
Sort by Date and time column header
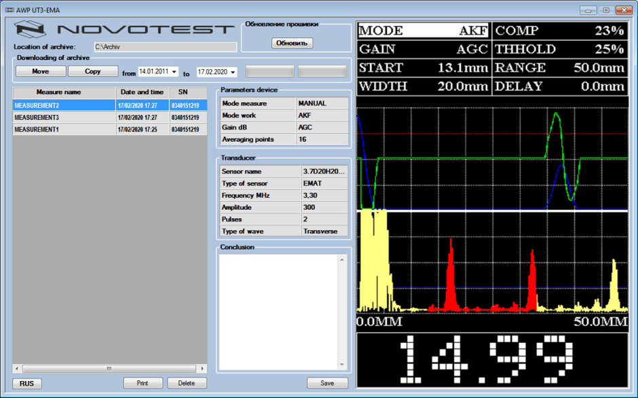click(x=142, y=92)
